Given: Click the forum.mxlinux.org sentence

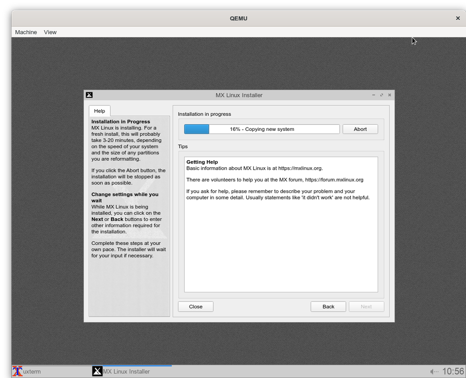Looking at the screenshot, I should (x=275, y=180).
